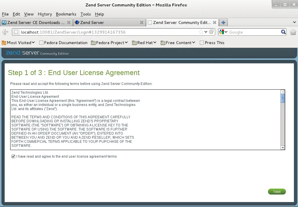Click the Most Visited bookmarks folder icon

pyautogui.click(x=4, y=43)
